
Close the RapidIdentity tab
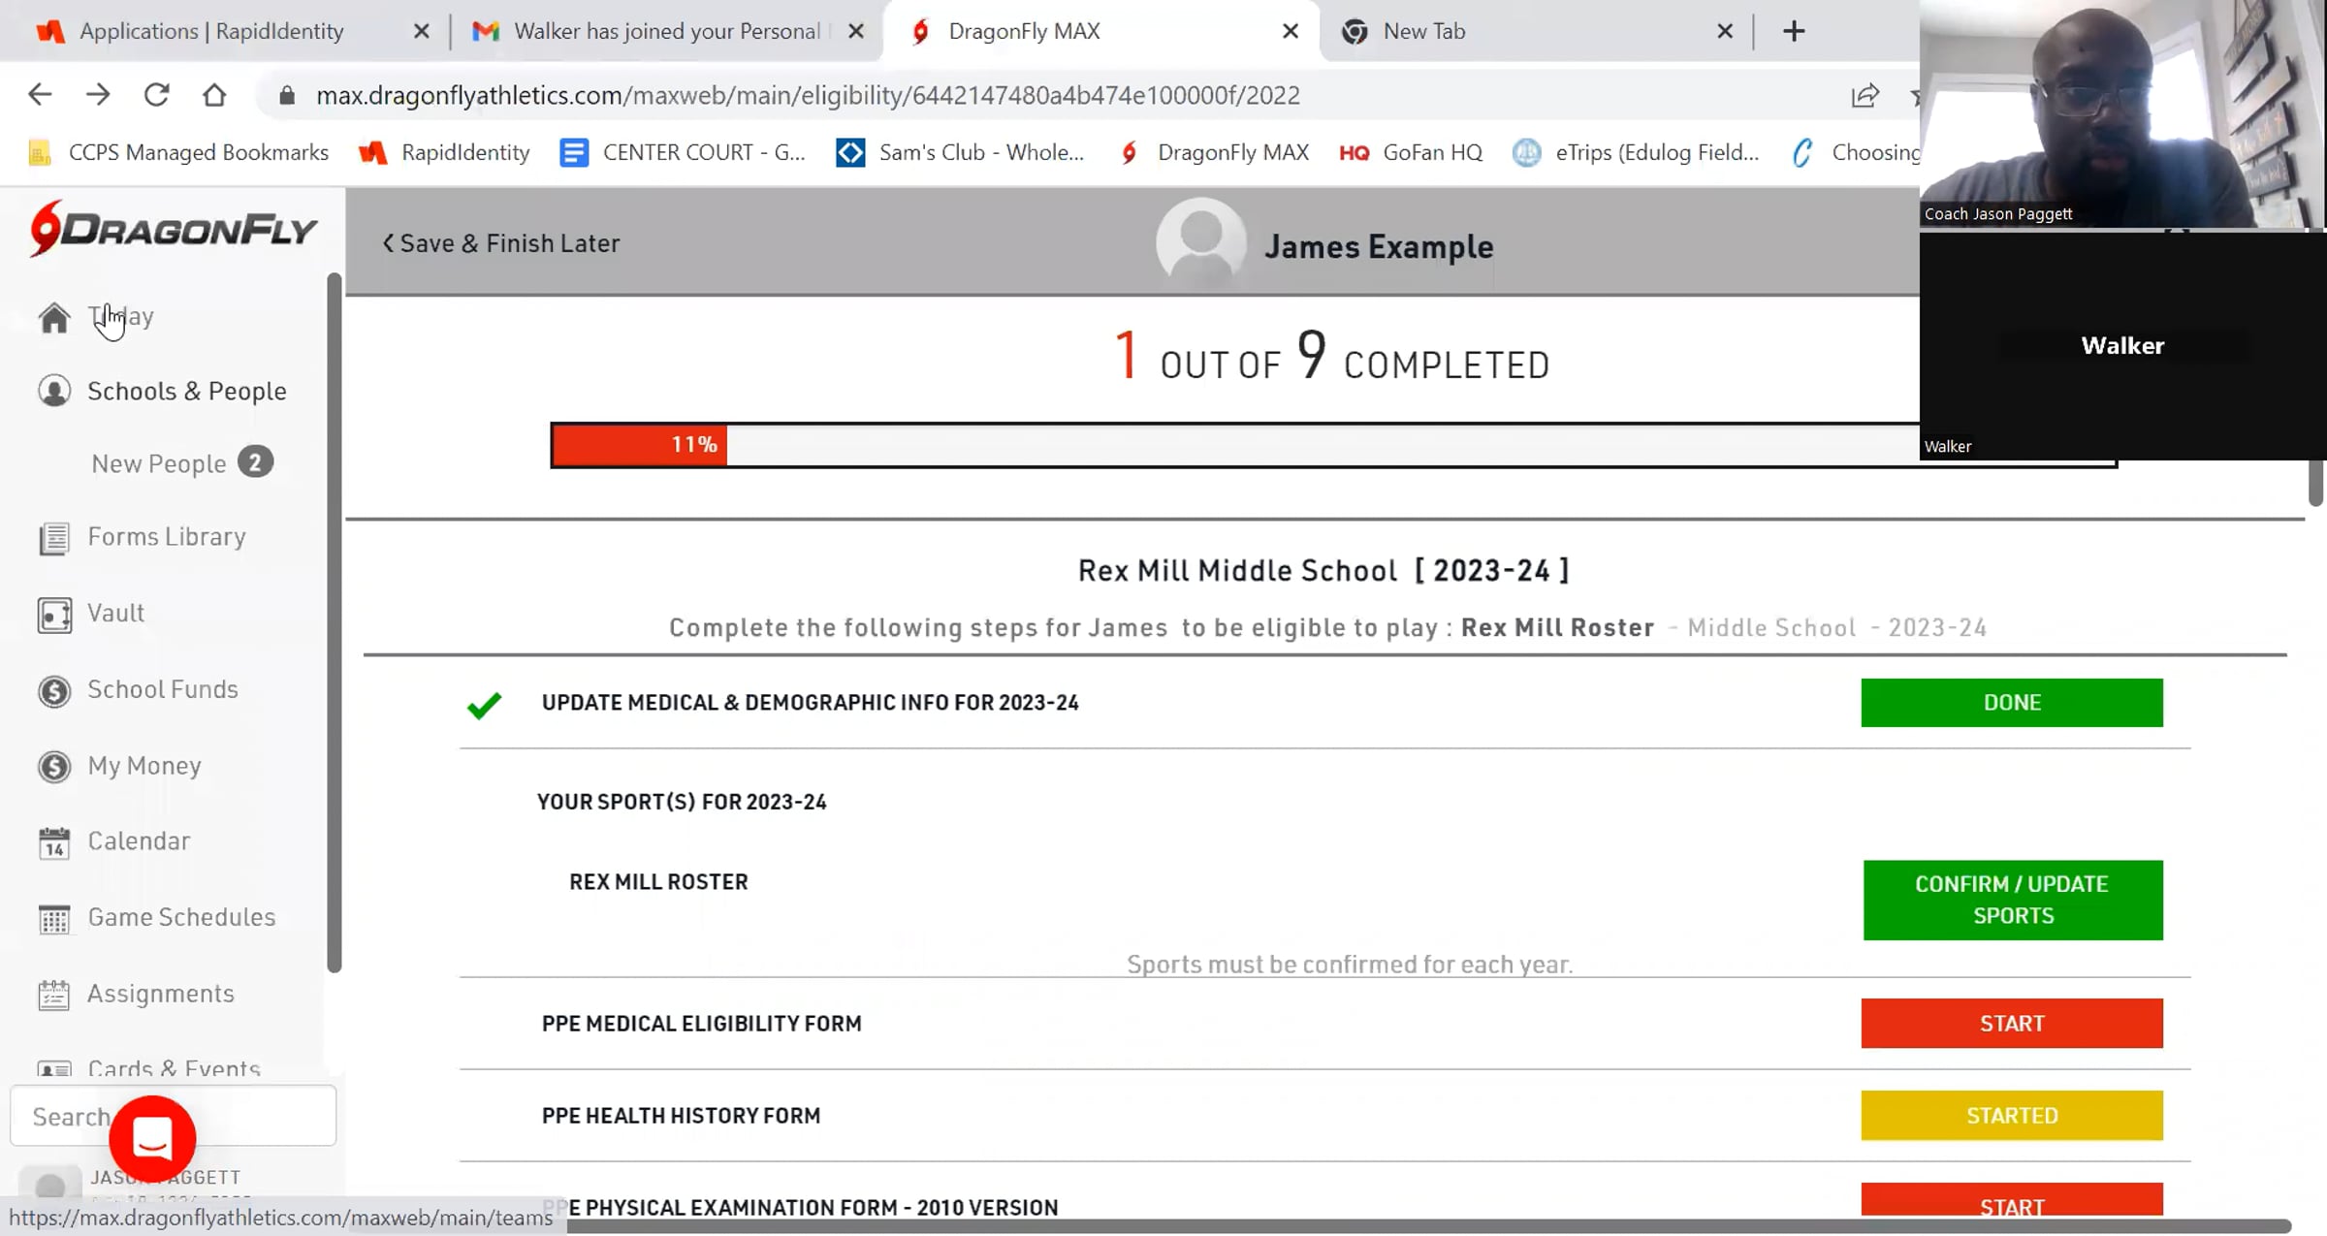tap(421, 31)
